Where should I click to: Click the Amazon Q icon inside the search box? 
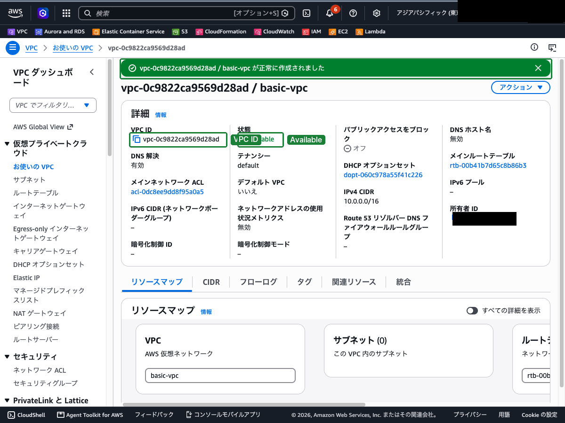(x=285, y=13)
